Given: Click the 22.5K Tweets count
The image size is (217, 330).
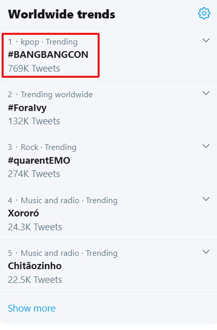Looking at the screenshot, I should click(x=35, y=280).
